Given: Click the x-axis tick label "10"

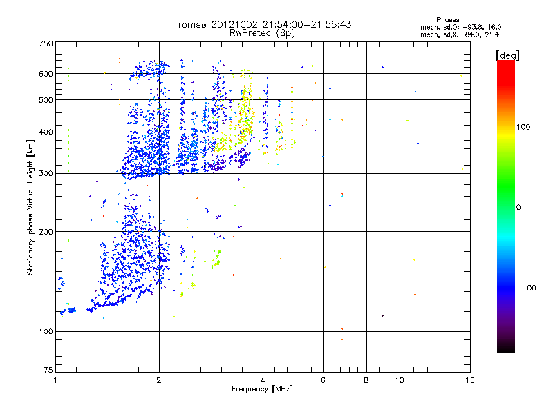Looking at the screenshot, I should [400, 380].
